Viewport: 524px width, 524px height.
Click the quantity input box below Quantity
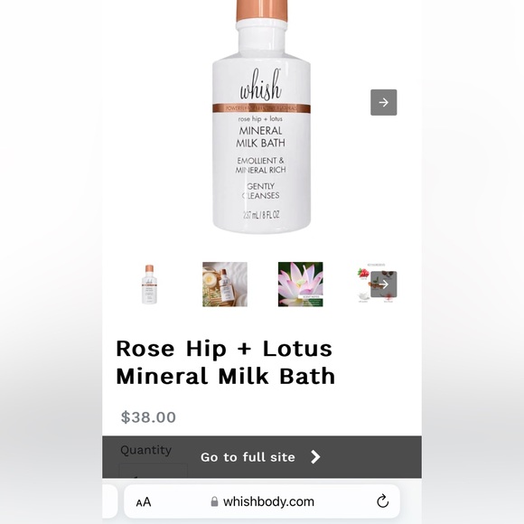(153, 471)
